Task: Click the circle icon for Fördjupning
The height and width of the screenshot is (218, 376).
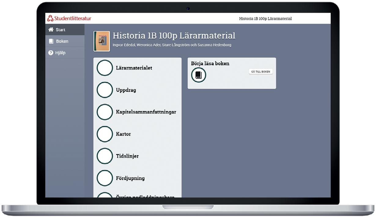Action: (x=105, y=178)
